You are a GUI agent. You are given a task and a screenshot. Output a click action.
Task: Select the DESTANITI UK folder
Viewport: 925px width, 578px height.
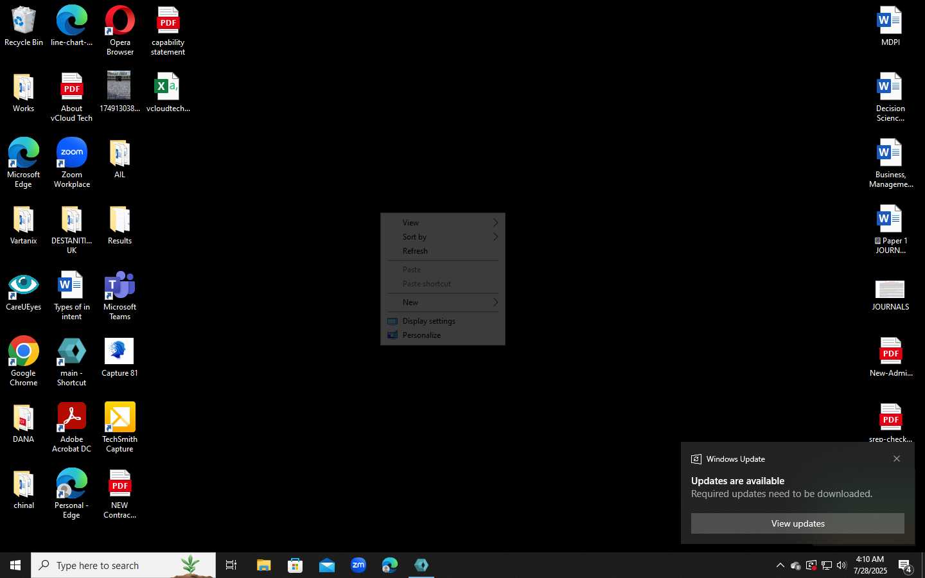(71, 230)
